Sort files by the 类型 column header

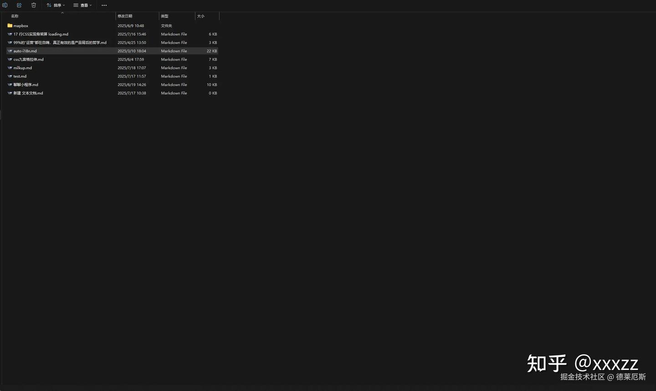pos(164,16)
